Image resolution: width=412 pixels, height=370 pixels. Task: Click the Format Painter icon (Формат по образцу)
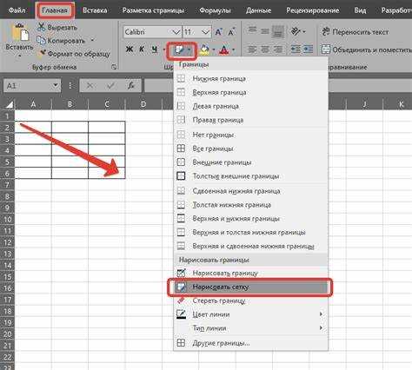tap(43, 53)
